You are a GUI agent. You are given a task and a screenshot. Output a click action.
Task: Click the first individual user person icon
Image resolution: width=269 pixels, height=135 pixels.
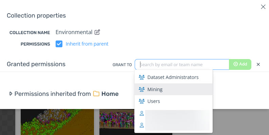(142, 113)
